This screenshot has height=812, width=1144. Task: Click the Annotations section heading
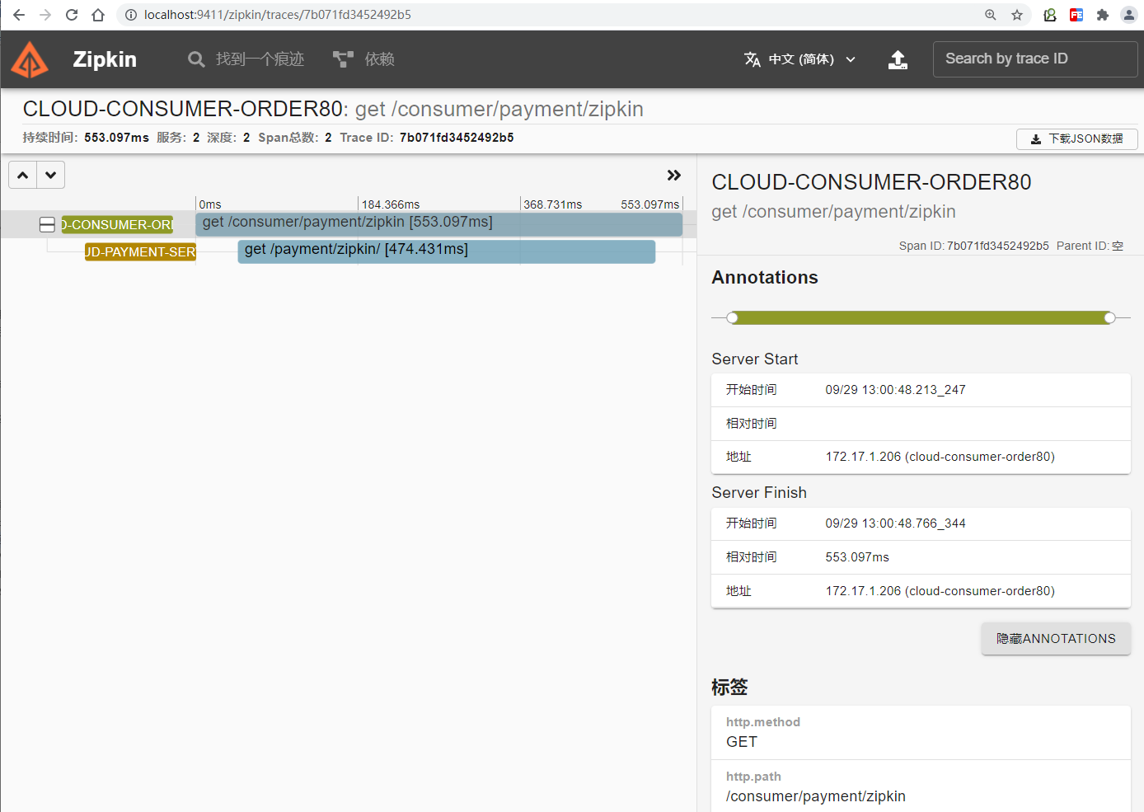tap(765, 278)
